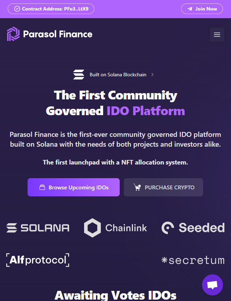231x301 pixels.
Task: Click the Parasol Finance logo icon
Action: click(x=13, y=34)
